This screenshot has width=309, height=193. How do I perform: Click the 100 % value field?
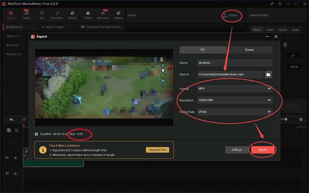[294, 67]
